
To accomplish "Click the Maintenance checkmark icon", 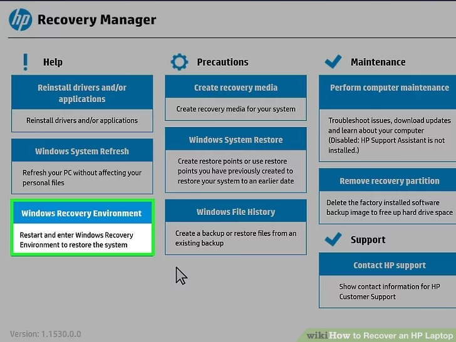I will (333, 61).
